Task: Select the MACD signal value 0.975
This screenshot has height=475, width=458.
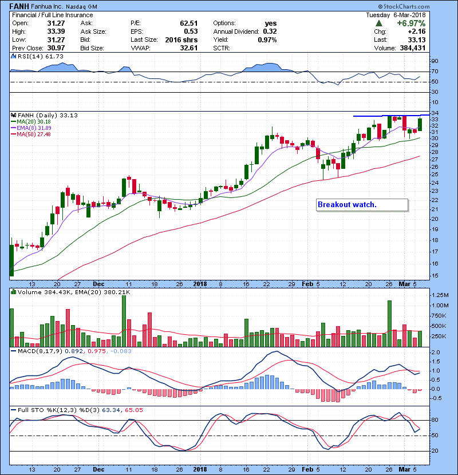Action: point(97,351)
